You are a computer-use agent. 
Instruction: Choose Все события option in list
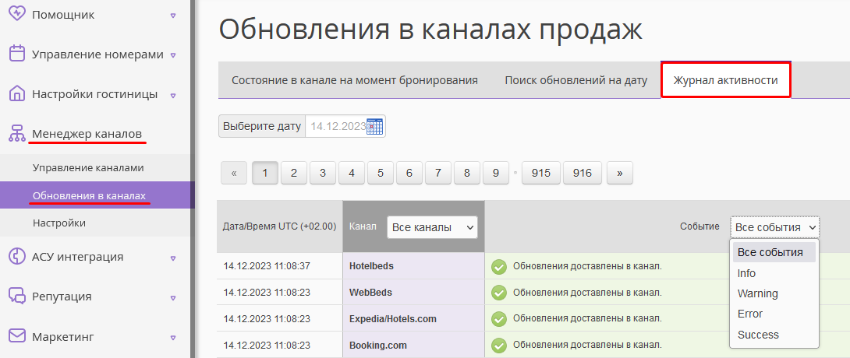(x=774, y=253)
